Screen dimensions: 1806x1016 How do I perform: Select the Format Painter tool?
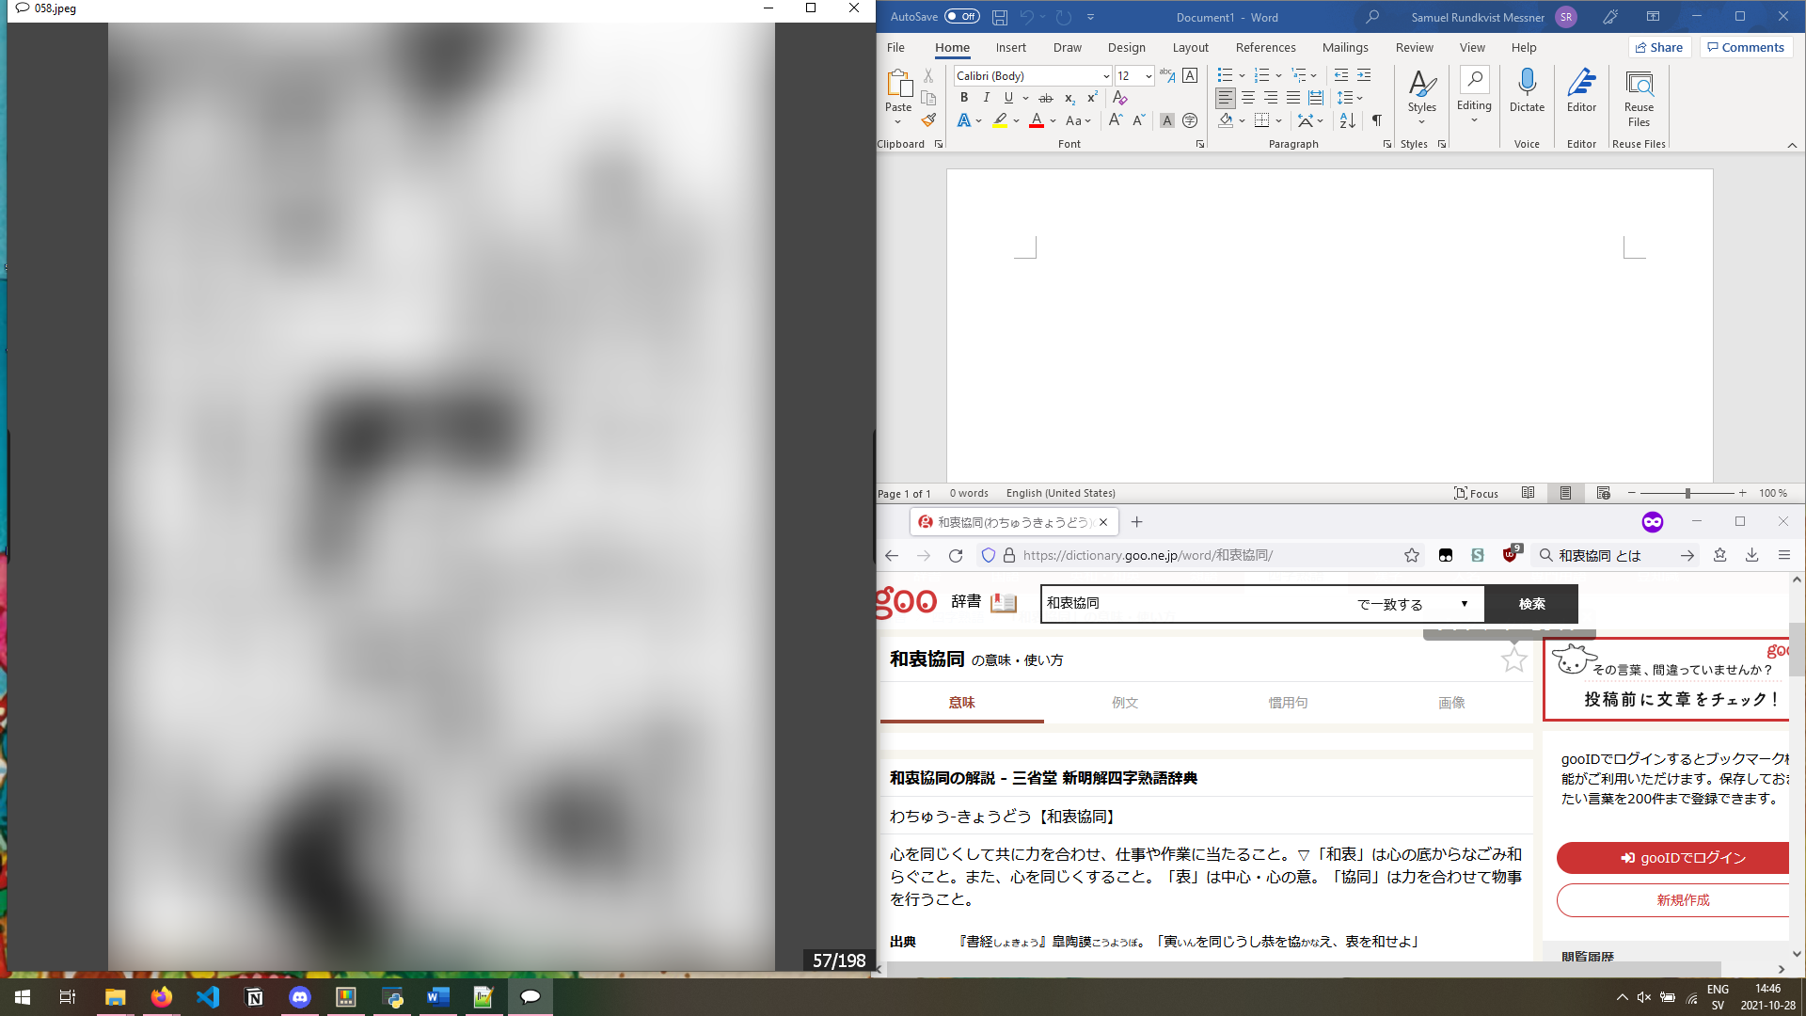coord(928,119)
